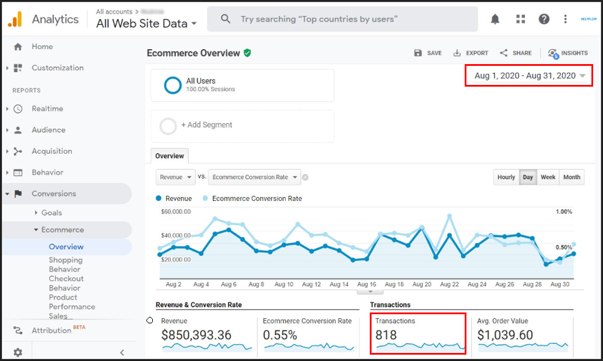Open Admin settings gear
Image resolution: width=603 pixels, height=361 pixels.
tap(18, 352)
